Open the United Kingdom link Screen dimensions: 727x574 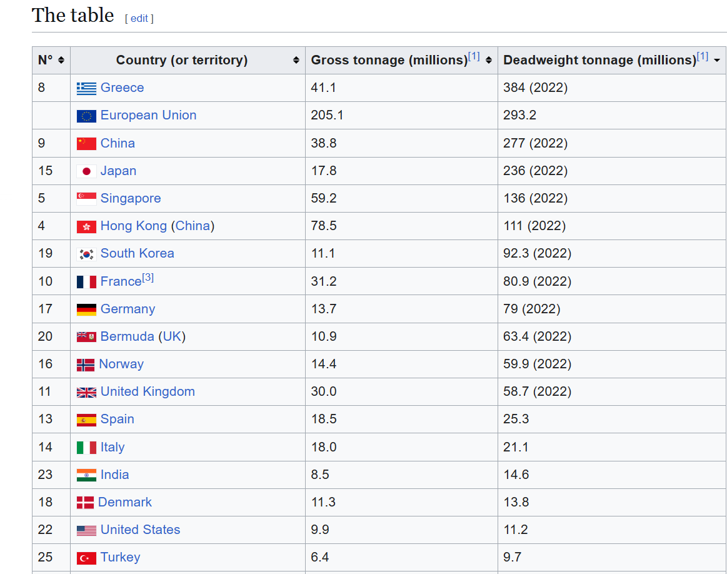tap(148, 391)
